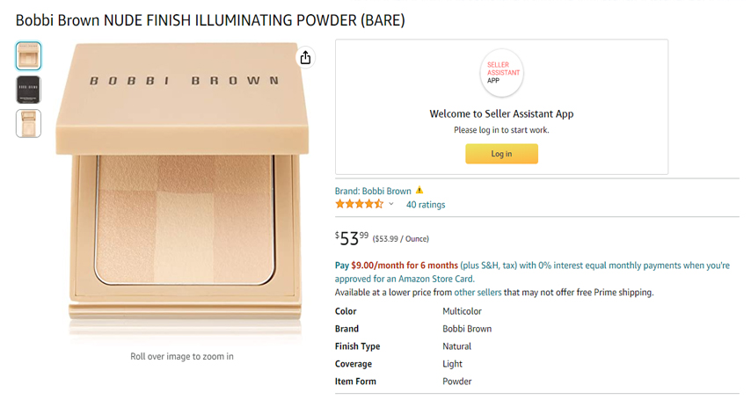This screenshot has height=400, width=751.
Task: Click the product title heading
Action: click(210, 20)
